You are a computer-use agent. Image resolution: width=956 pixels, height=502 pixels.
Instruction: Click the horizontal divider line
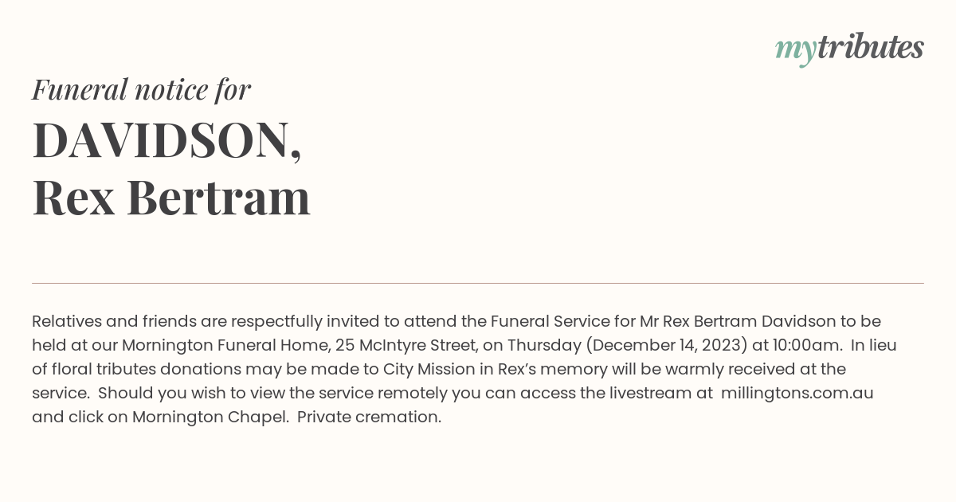coord(478,283)
